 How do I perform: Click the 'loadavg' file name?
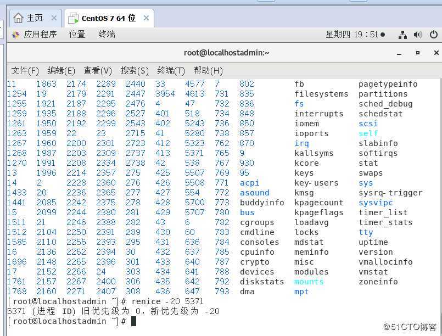(x=311, y=222)
